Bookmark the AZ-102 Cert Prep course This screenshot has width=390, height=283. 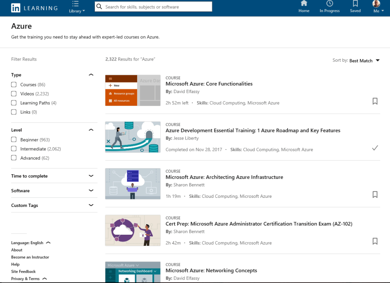coord(375,241)
